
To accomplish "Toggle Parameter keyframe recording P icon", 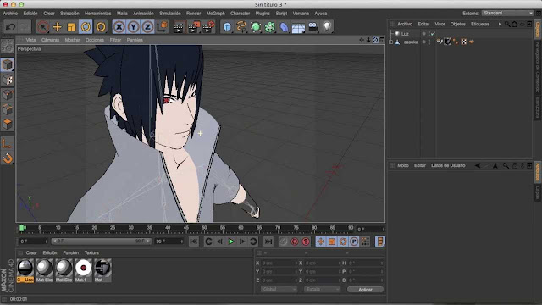I will (354, 241).
